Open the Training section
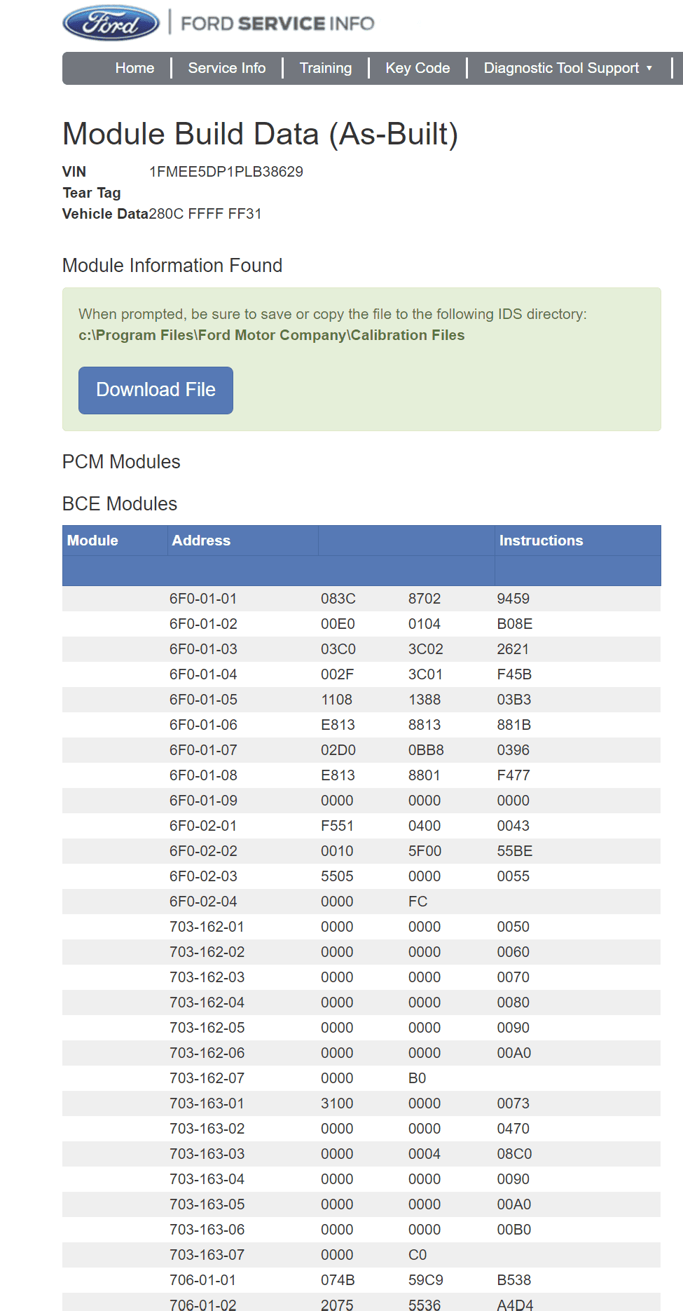This screenshot has width=683, height=1311. coord(326,68)
